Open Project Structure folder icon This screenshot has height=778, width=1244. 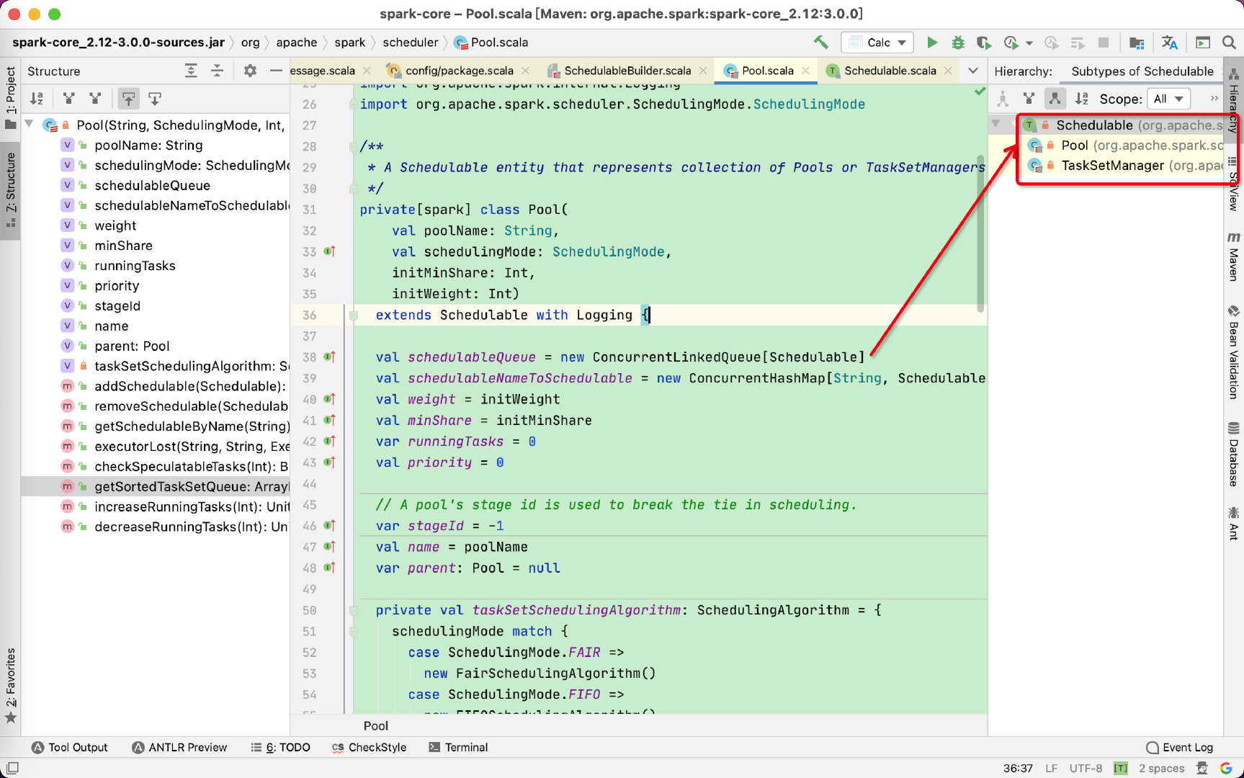click(x=1137, y=43)
